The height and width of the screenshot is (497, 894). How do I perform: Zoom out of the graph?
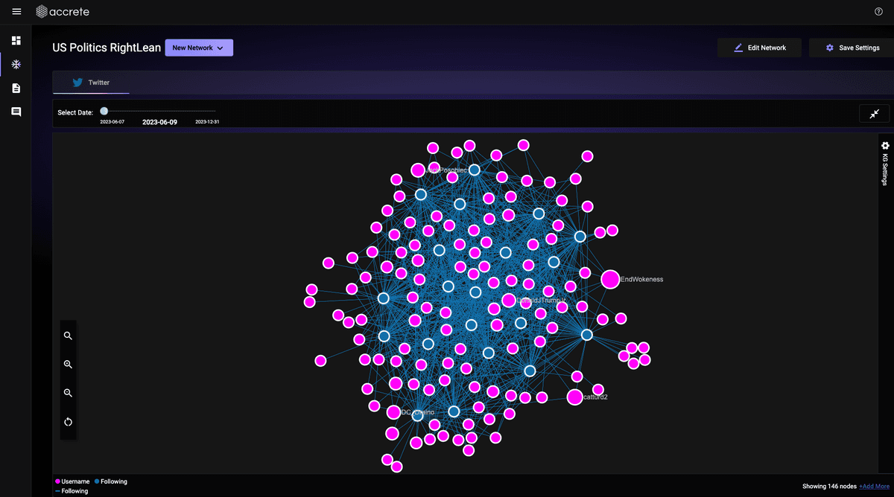68,393
